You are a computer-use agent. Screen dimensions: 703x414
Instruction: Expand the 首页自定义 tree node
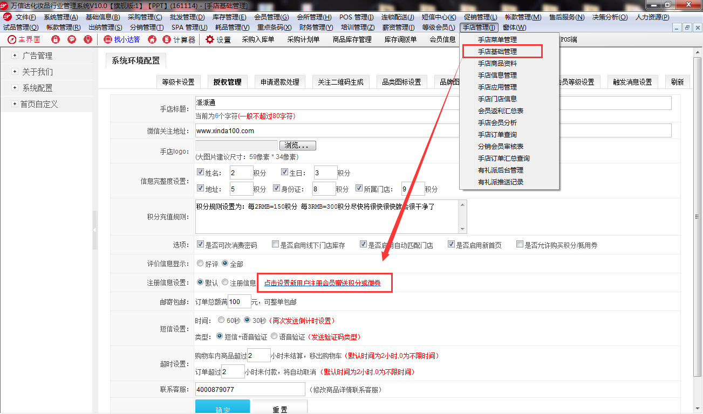click(x=15, y=104)
